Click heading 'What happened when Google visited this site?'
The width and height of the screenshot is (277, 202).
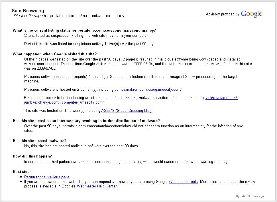click(x=55, y=54)
